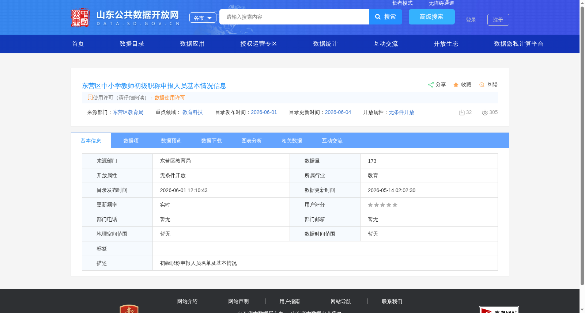Open 数据目录 navigation menu item

click(x=132, y=44)
